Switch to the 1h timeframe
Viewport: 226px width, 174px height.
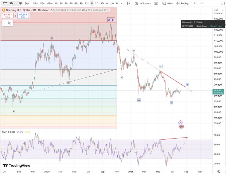[x=56, y=3]
